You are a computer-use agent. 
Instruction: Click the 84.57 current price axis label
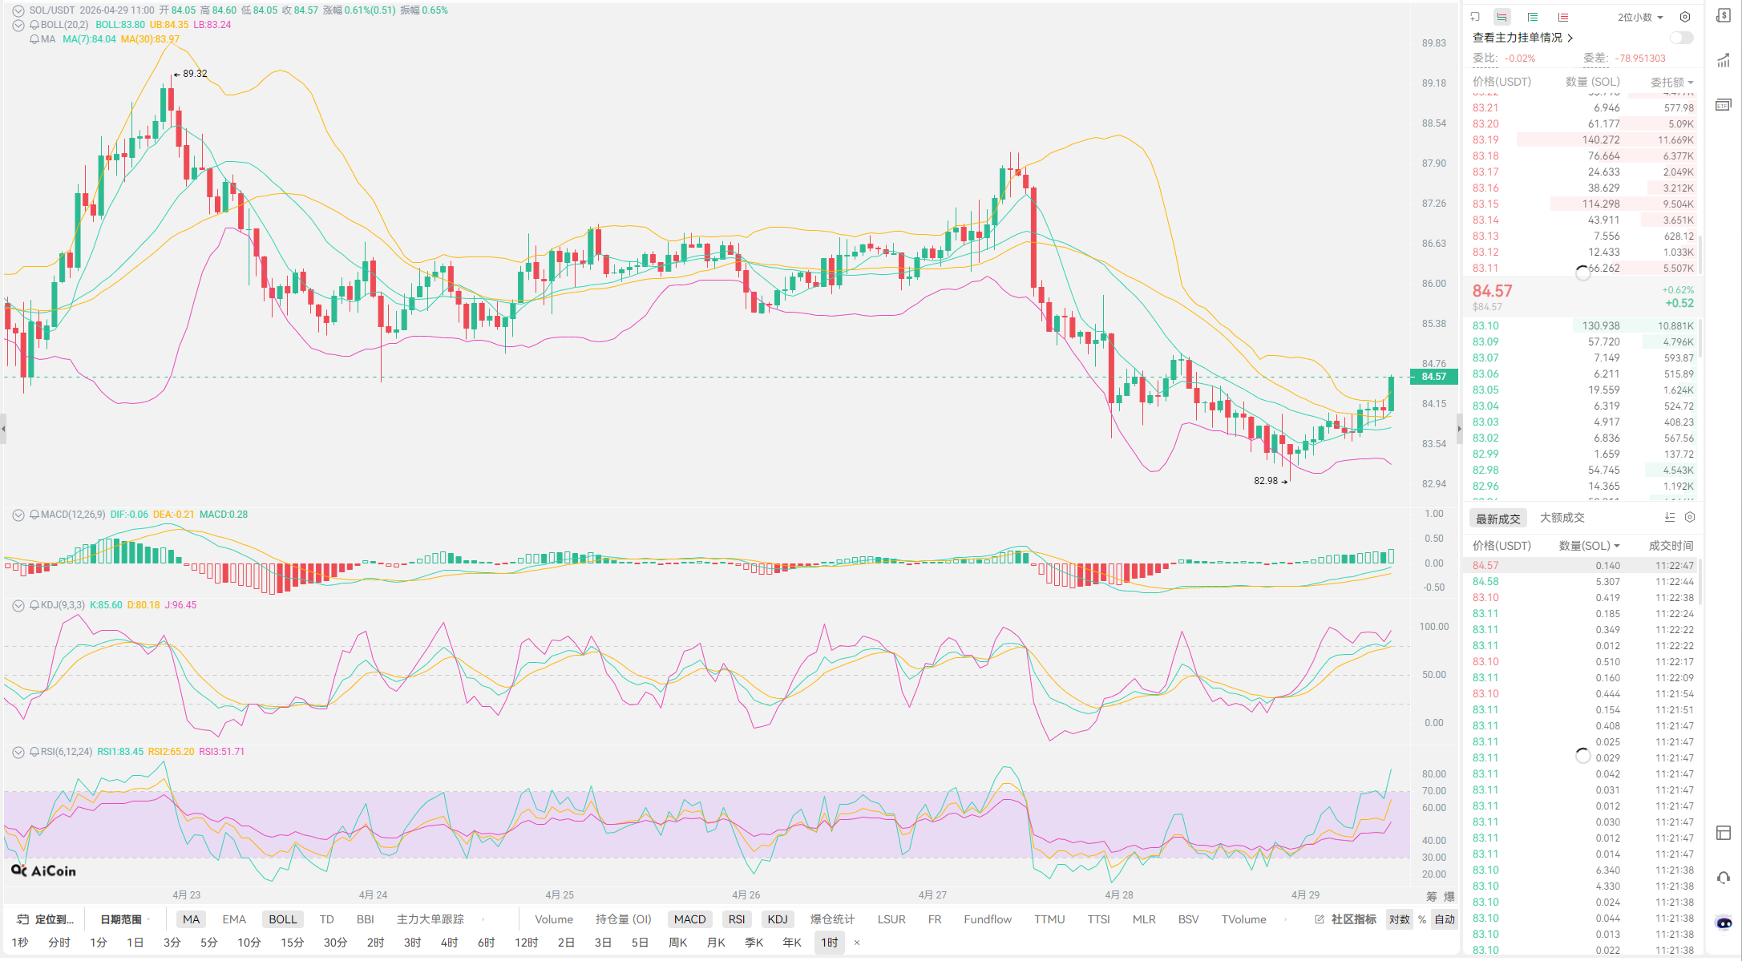tap(1433, 377)
